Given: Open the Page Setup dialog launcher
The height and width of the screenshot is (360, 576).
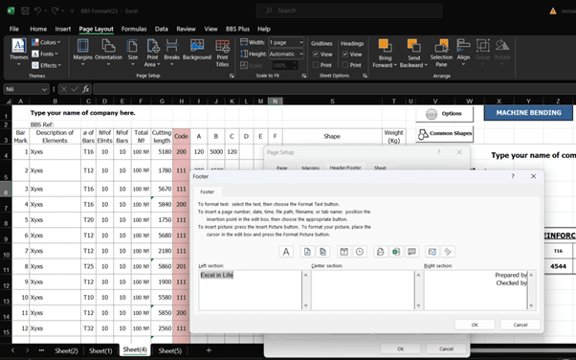Looking at the screenshot, I should (232, 76).
